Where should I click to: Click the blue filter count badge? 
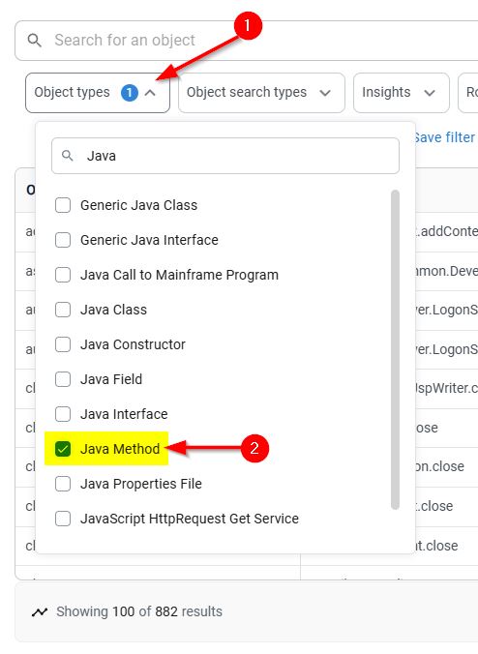(130, 93)
